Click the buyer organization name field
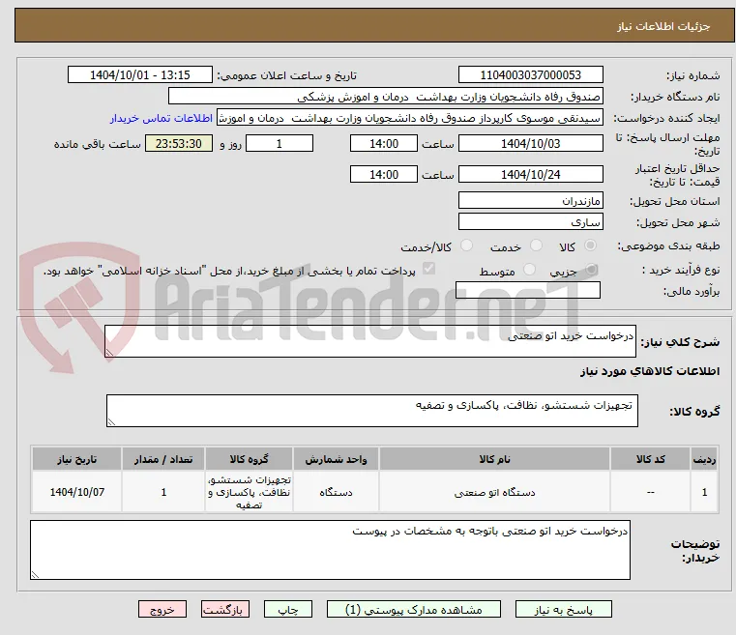This screenshot has width=736, height=635. [386, 97]
